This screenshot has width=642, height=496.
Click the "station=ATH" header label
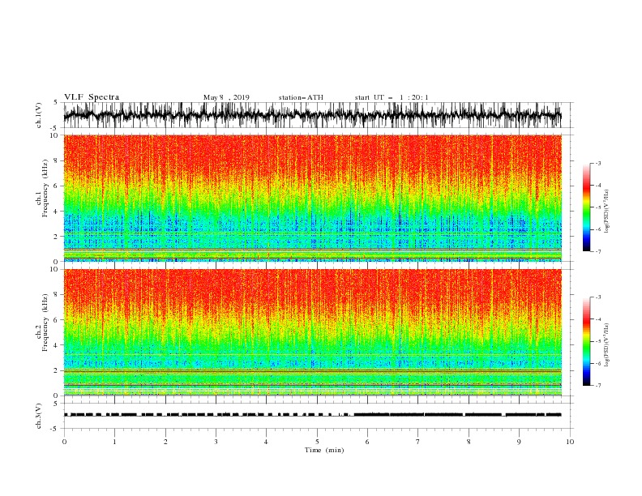click(x=301, y=97)
